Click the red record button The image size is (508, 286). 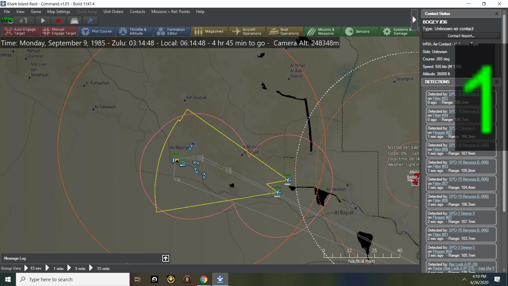[58, 21]
